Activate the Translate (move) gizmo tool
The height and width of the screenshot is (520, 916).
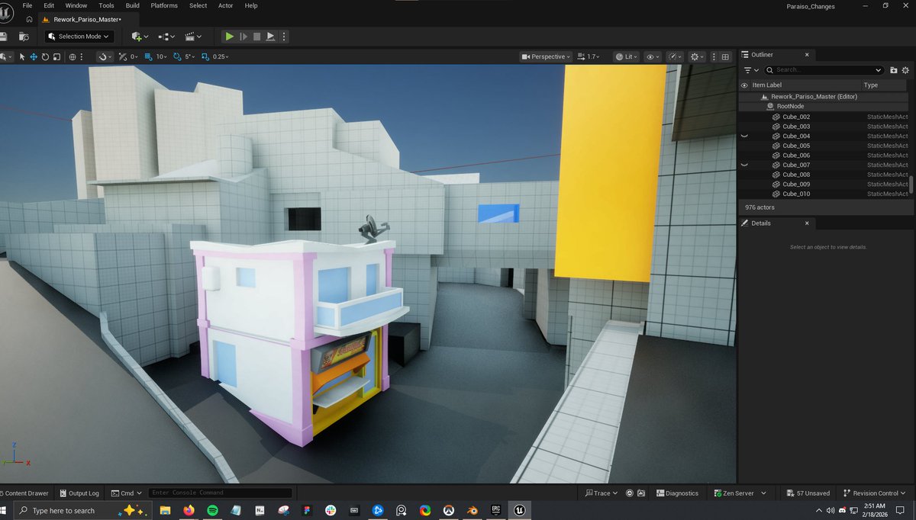(x=34, y=56)
